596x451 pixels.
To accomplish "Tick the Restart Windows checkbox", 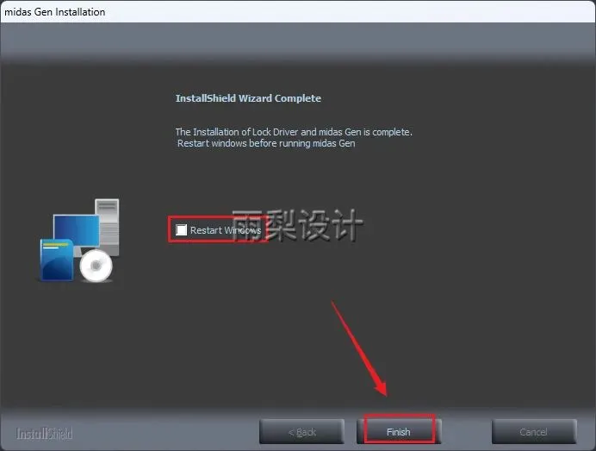I will click(182, 230).
